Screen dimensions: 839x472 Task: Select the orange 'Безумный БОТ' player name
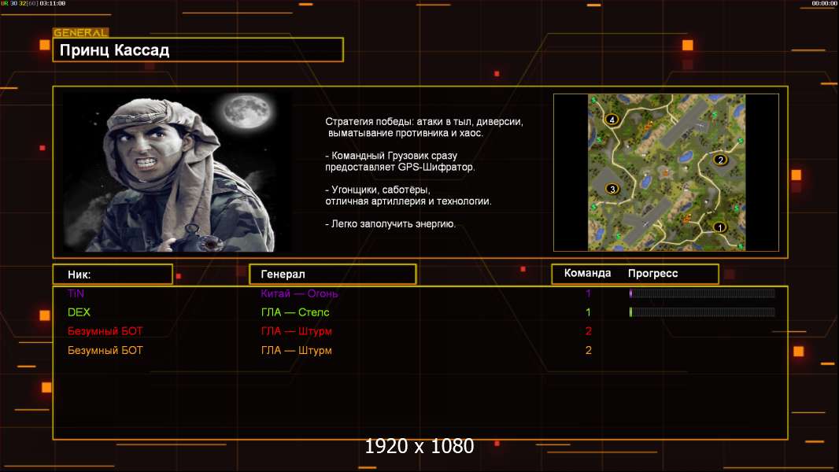[105, 351]
